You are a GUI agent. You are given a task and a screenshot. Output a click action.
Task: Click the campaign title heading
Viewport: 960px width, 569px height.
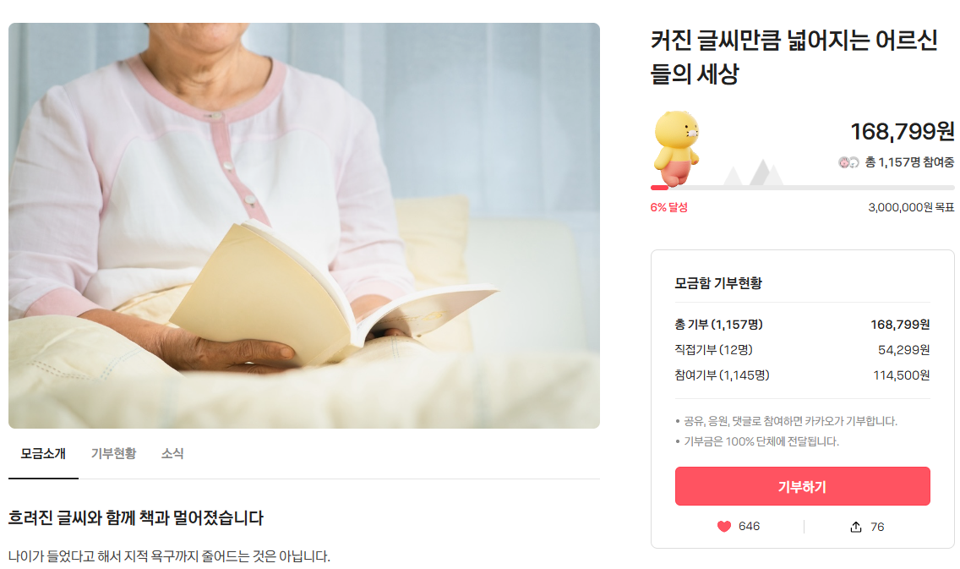[x=794, y=57]
